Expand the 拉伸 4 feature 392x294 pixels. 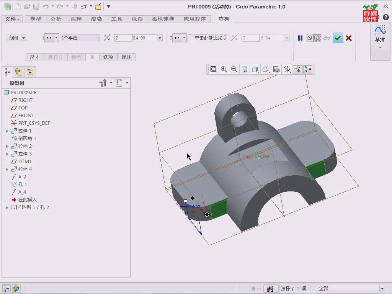(x=7, y=169)
